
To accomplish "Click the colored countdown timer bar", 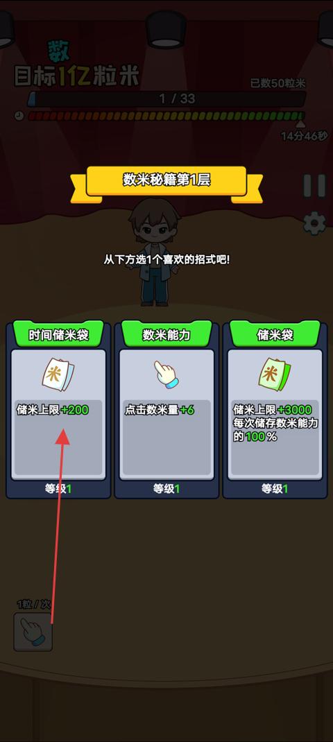I will tap(166, 116).
